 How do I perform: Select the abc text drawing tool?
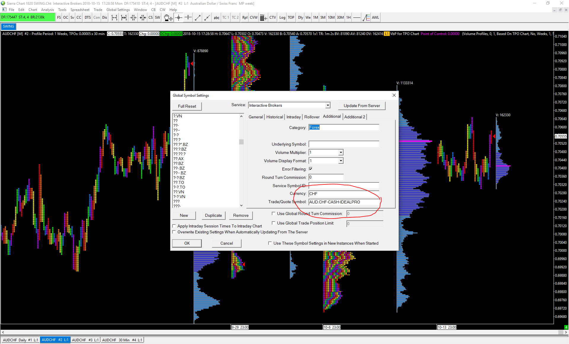pyautogui.click(x=217, y=17)
